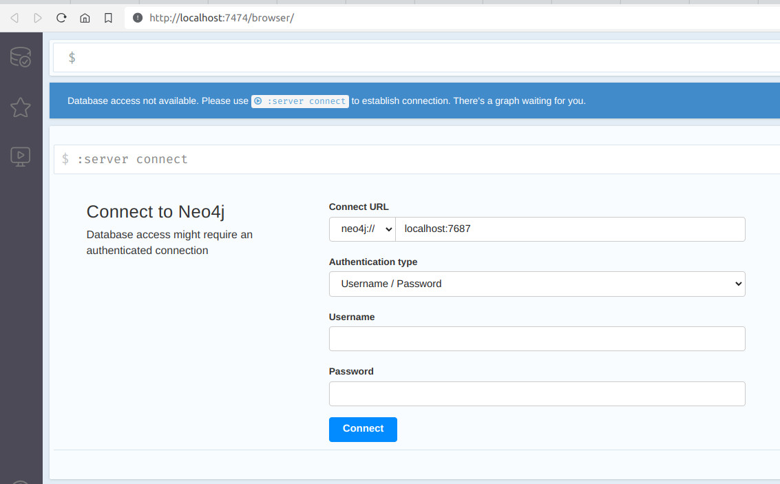The width and height of the screenshot is (780, 484).
Task: Go to the browser home page icon
Action: coord(85,18)
